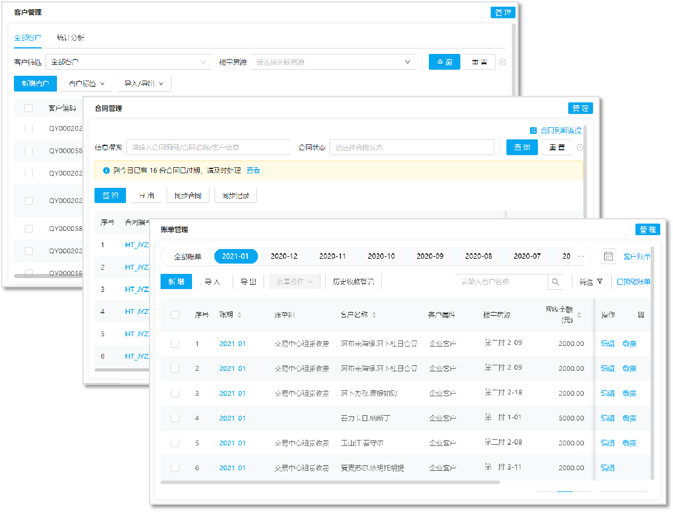Open the 客户筛选 dropdown showing 全部客户

click(x=128, y=62)
